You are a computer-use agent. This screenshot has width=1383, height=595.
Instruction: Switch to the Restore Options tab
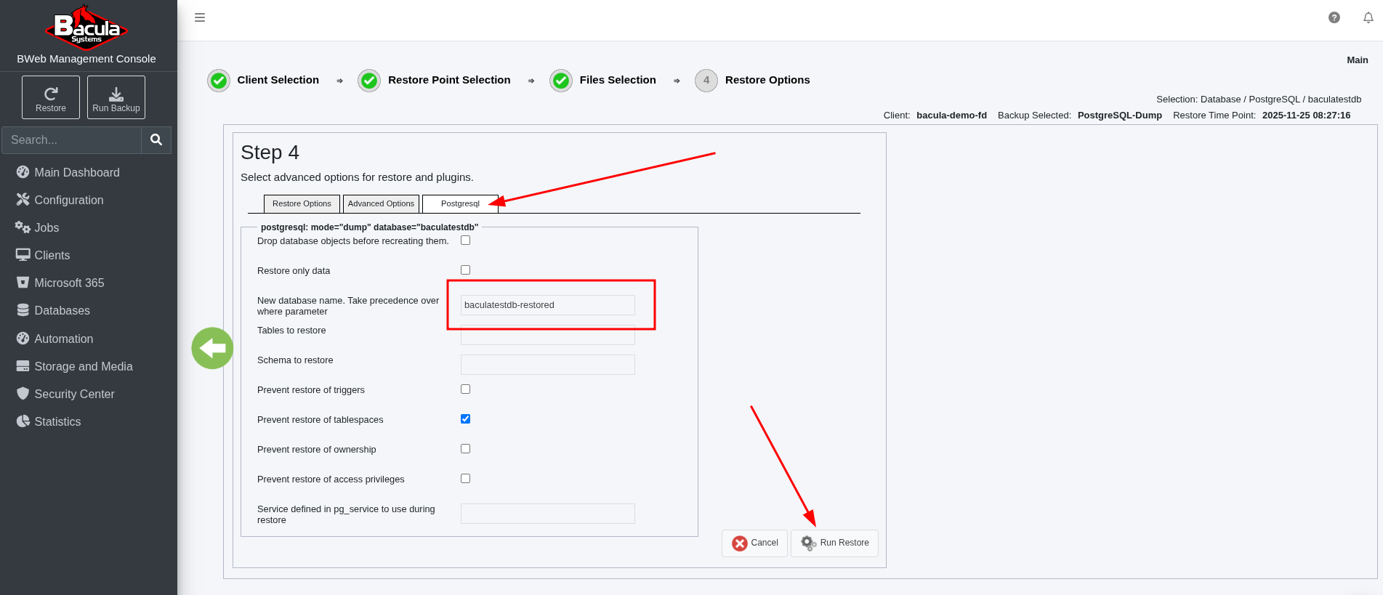302,203
